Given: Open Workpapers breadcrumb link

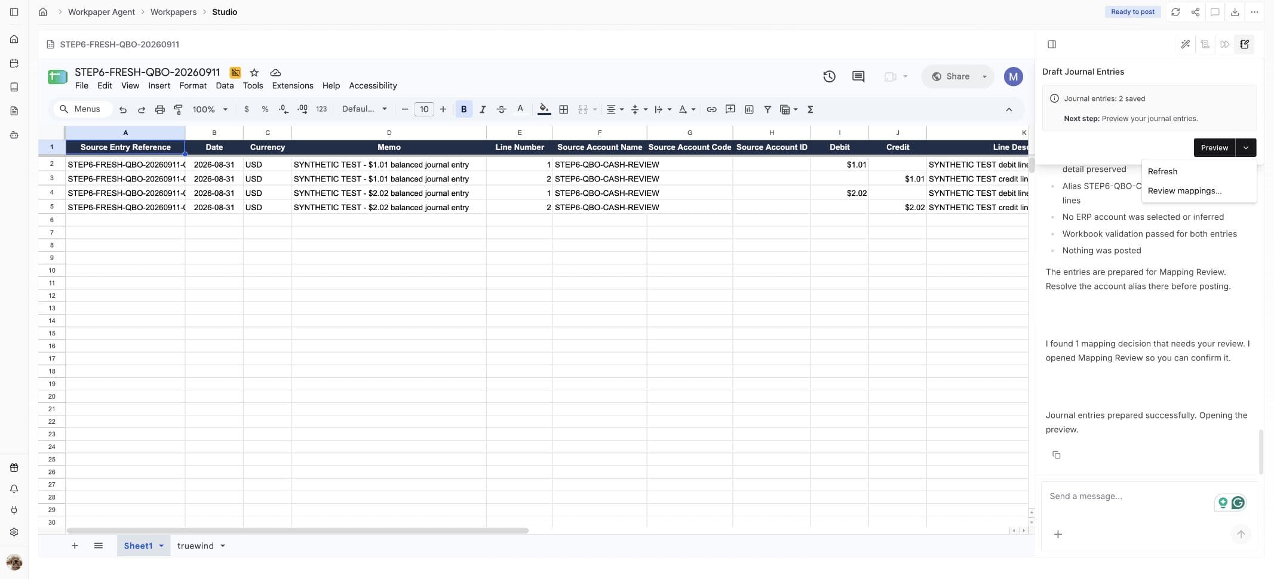Looking at the screenshot, I should tap(173, 12).
